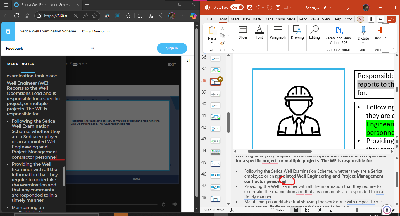The height and width of the screenshot is (216, 400).
Task: Save the PowerPoint presentation
Action: [x=249, y=8]
